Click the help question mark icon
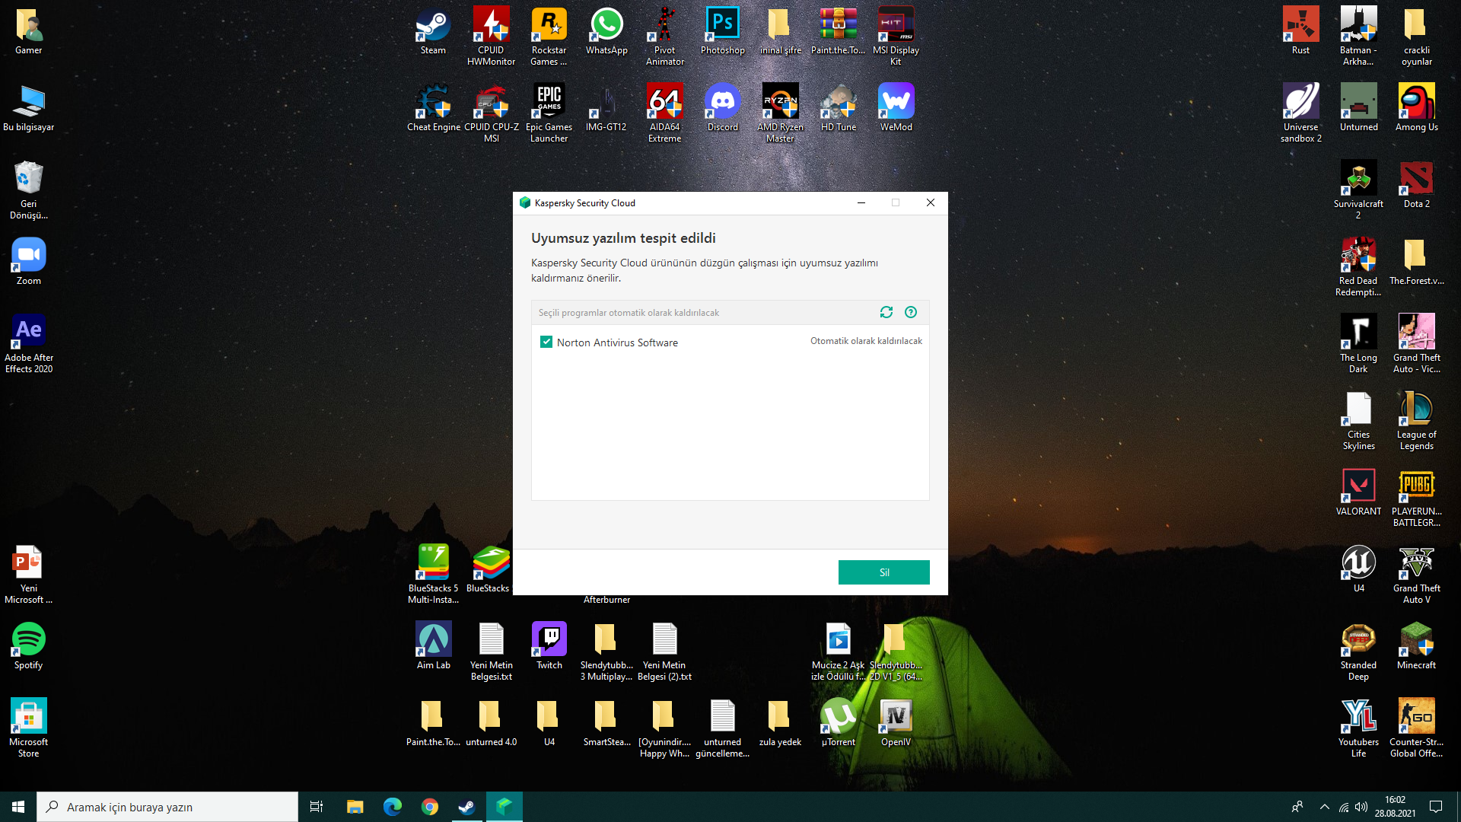This screenshot has width=1461, height=822. [911, 312]
